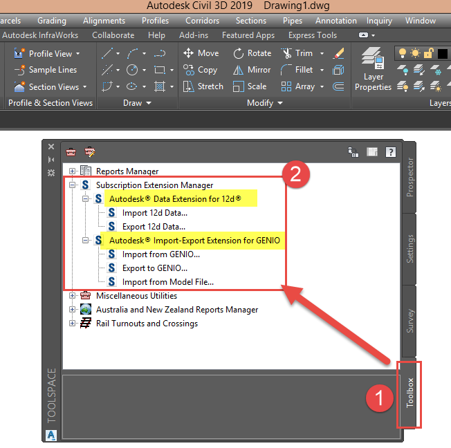Select the Sample Lines tool
Viewport: 451px width, 448px height.
46,70
